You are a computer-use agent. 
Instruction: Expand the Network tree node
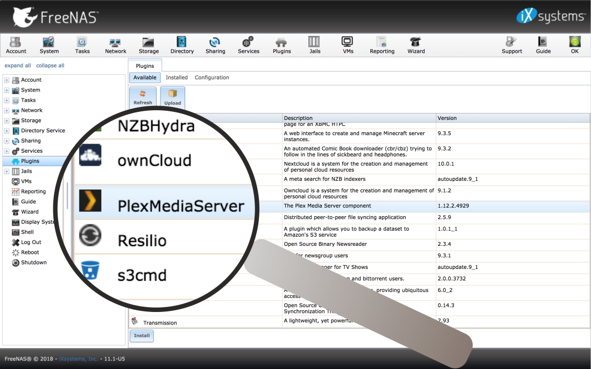click(6, 110)
